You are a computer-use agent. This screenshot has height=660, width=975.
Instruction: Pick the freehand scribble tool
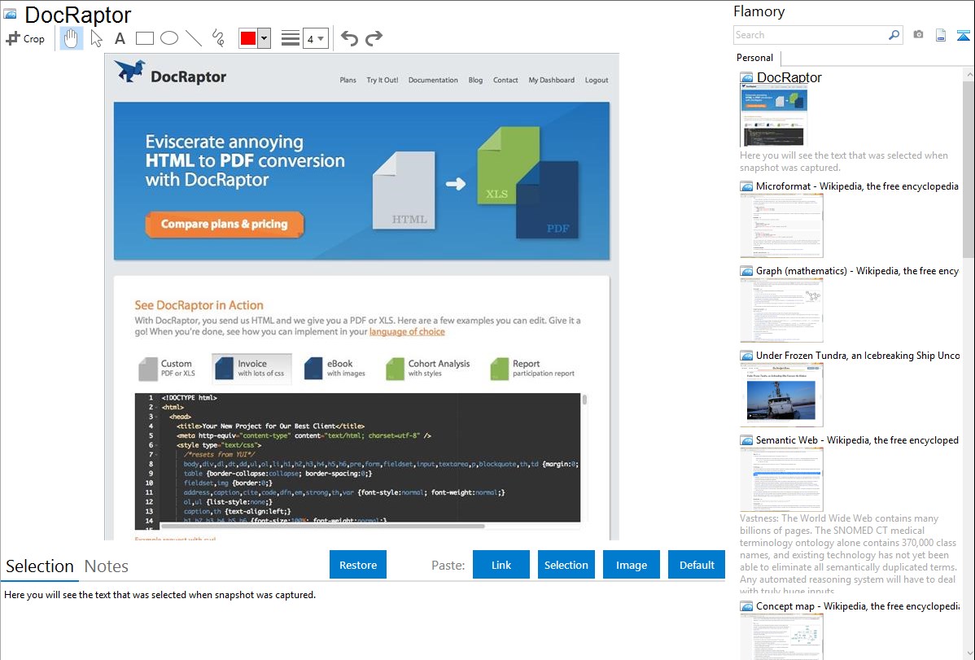[217, 38]
